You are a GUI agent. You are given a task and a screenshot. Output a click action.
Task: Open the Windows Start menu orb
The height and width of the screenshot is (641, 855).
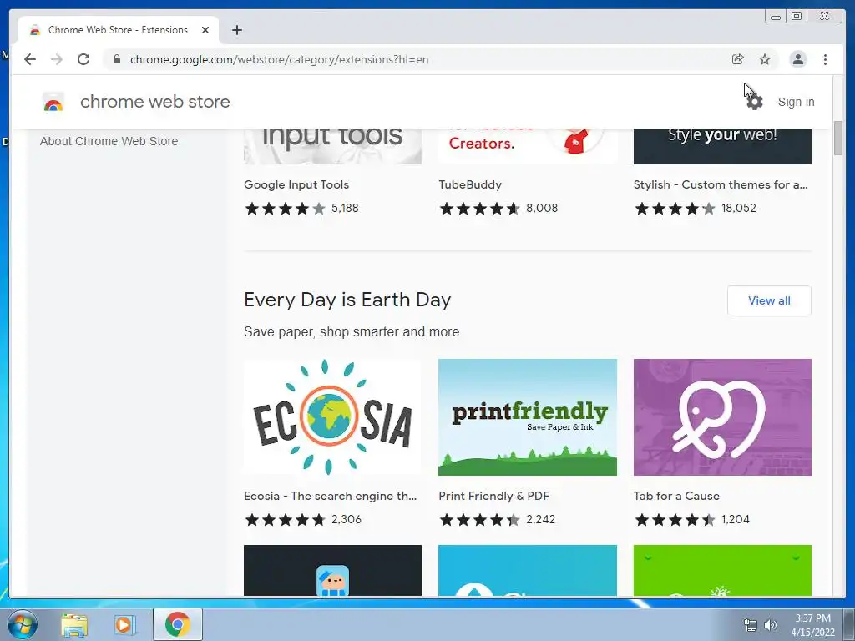[x=23, y=624]
